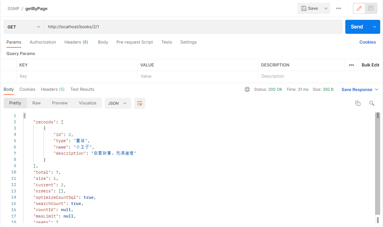Switch to the Authorization tab
Screen dimensions: 383x227
pyautogui.click(x=43, y=42)
